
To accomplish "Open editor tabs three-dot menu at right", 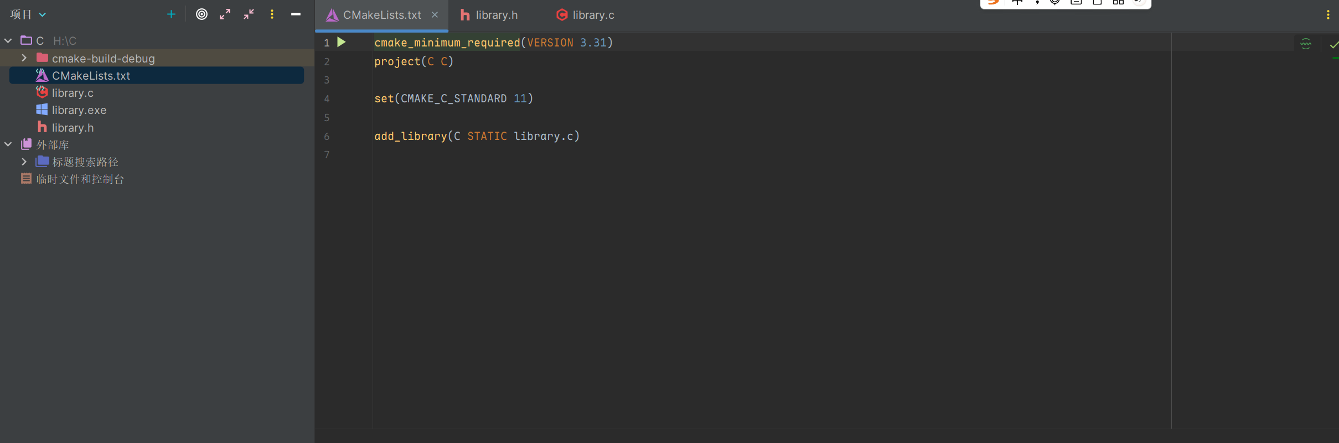I will [x=1328, y=15].
